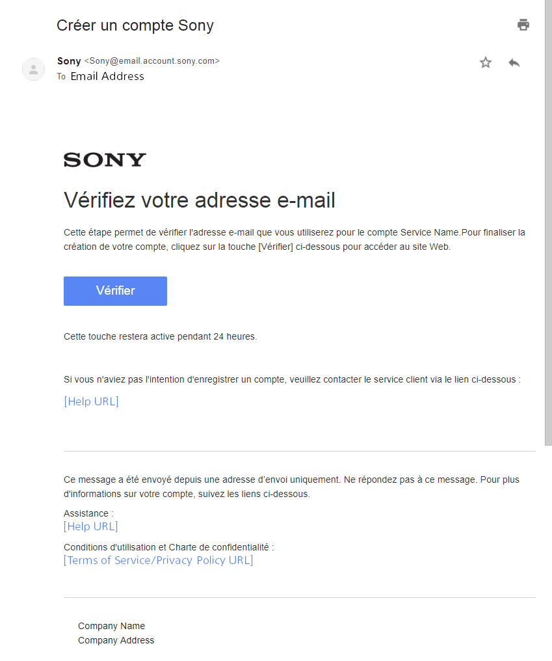
Task: Open the Help URL link under Assistance
Action: (x=91, y=526)
